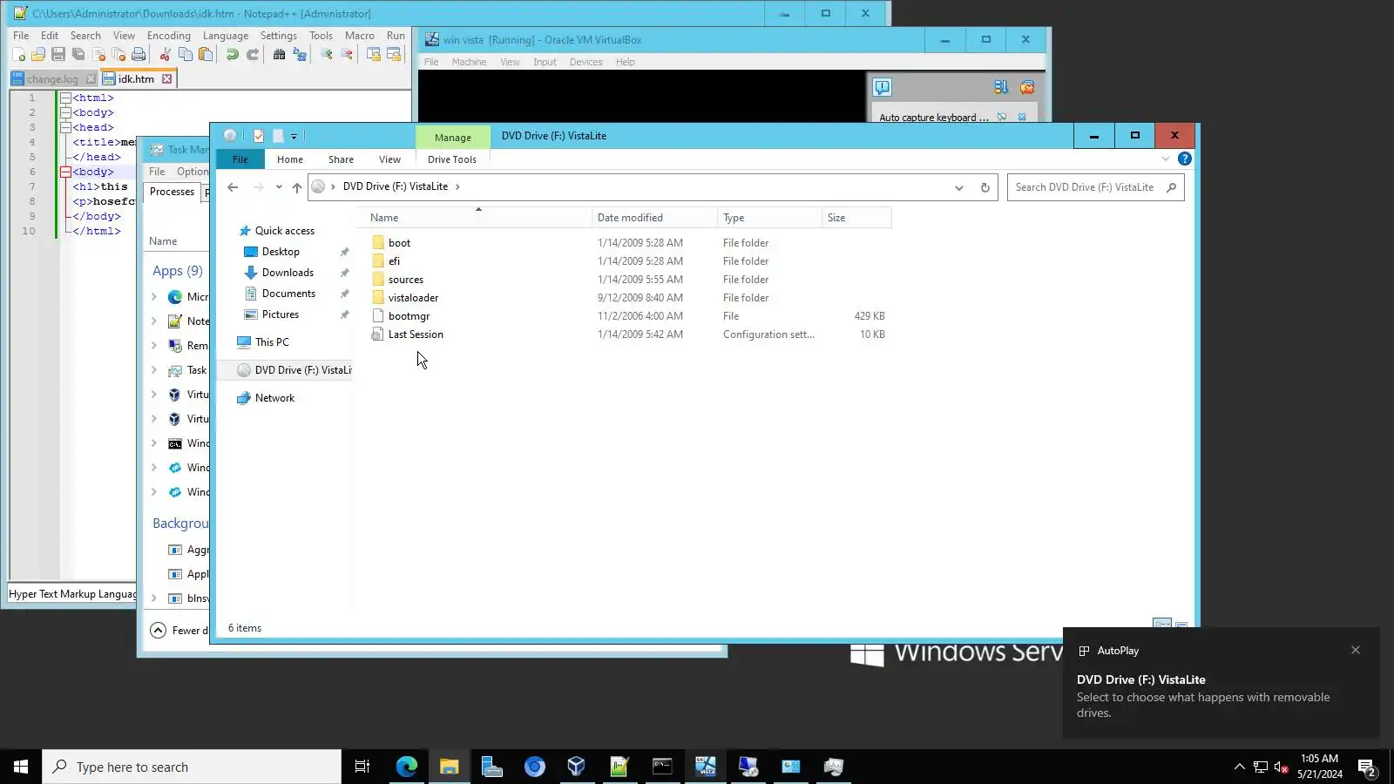The height and width of the screenshot is (784, 1394).
Task: Switch to Processes tab in Task Manager
Action: [173, 192]
